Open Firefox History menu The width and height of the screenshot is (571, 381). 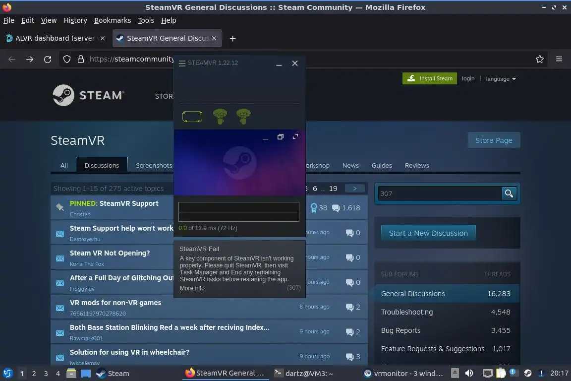click(x=75, y=20)
